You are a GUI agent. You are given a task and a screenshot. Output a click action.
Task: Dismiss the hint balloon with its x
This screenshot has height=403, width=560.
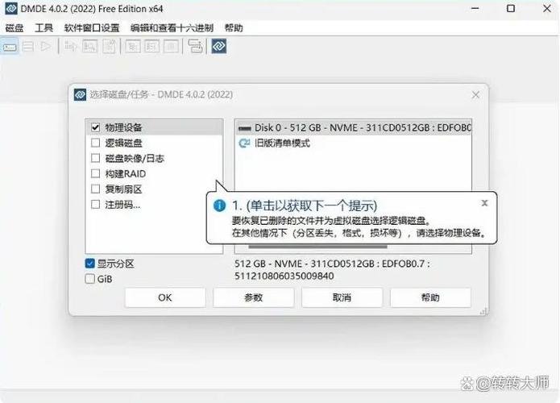(484, 203)
